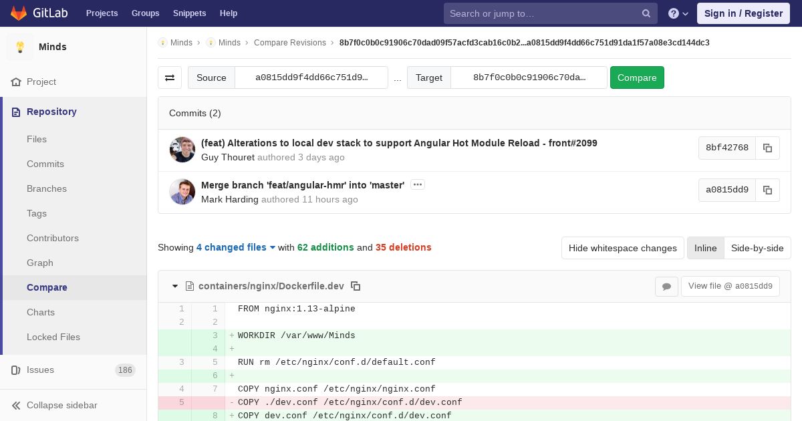Switch to Side-by-side diff view
The width and height of the screenshot is (802, 421).
(x=757, y=248)
